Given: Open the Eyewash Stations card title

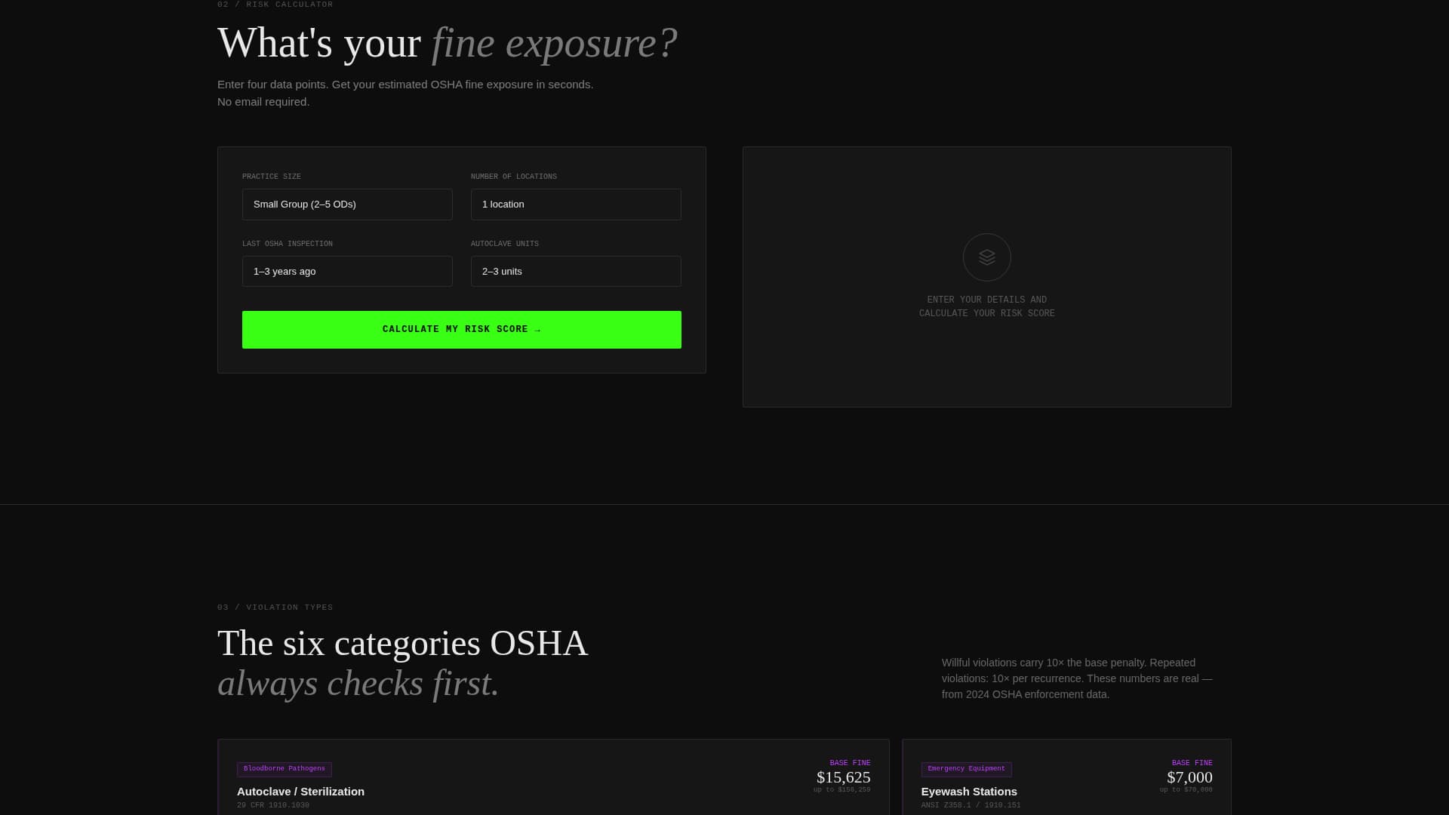Looking at the screenshot, I should [969, 792].
